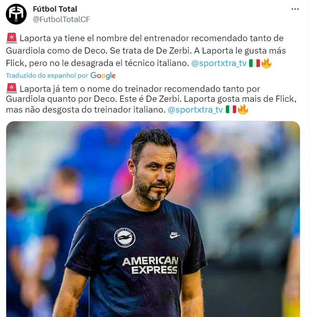
Task: Open the Fútbol Total profile avatar
Action: pos(16,14)
